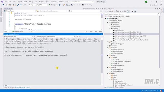Open the Any CPU platform dropdown

pos(42,5)
